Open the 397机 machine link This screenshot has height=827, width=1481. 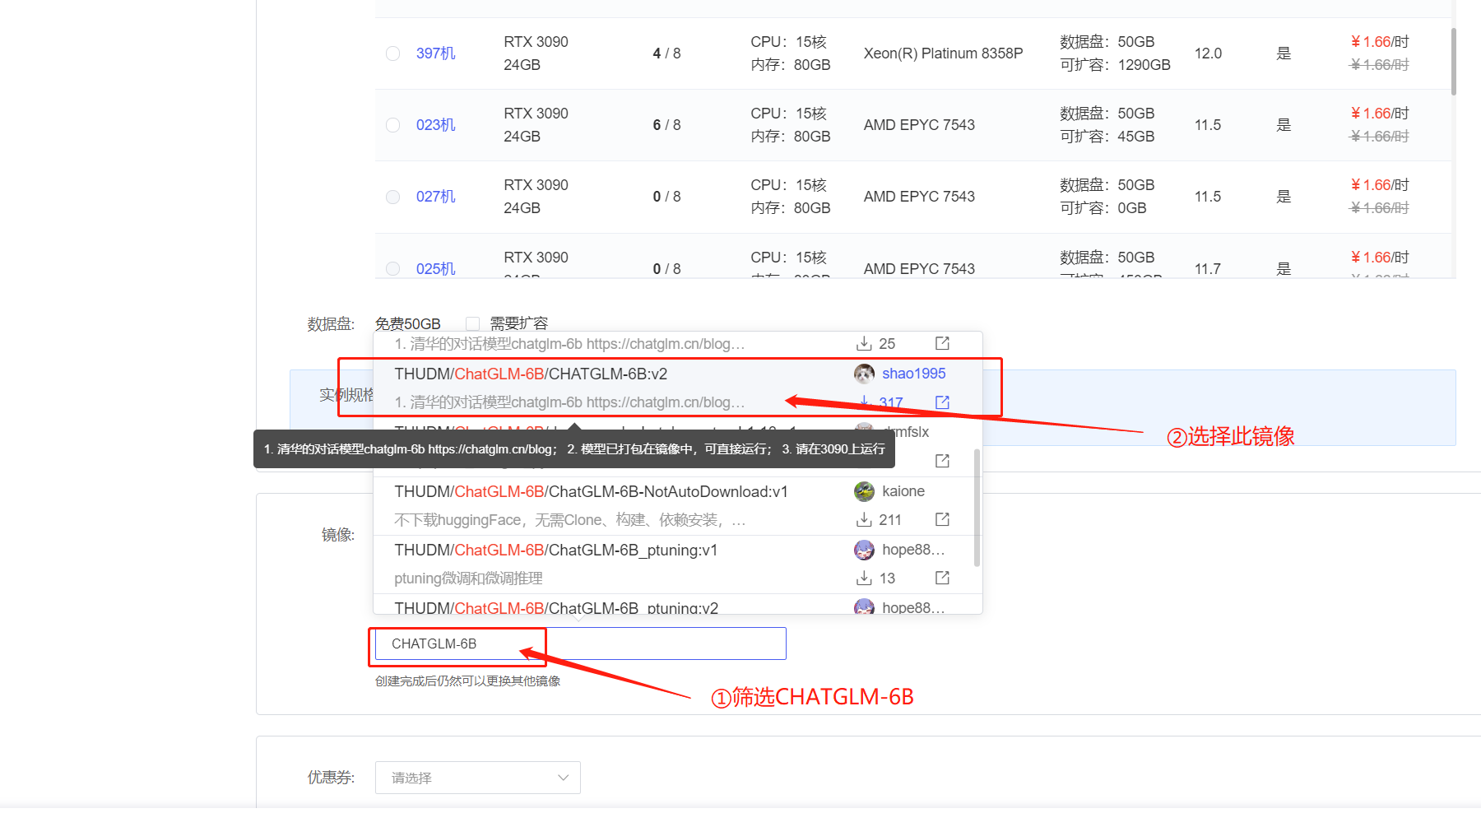436,53
